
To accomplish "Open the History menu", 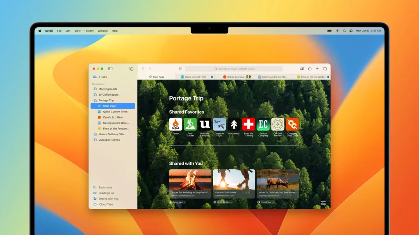I will point(89,31).
